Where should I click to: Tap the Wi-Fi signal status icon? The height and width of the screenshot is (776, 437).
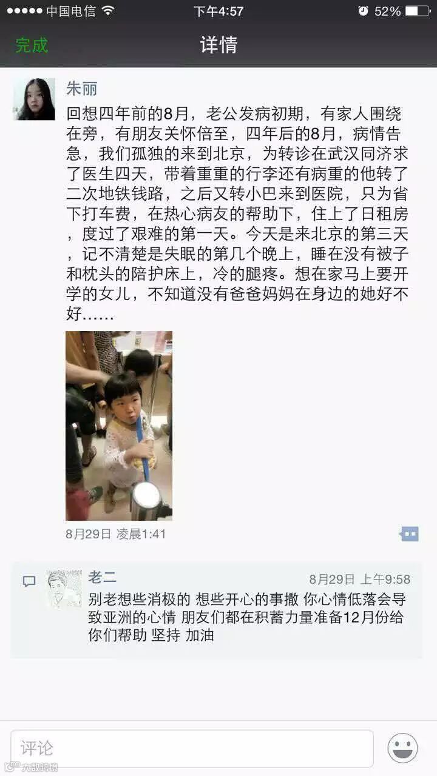click(x=108, y=10)
